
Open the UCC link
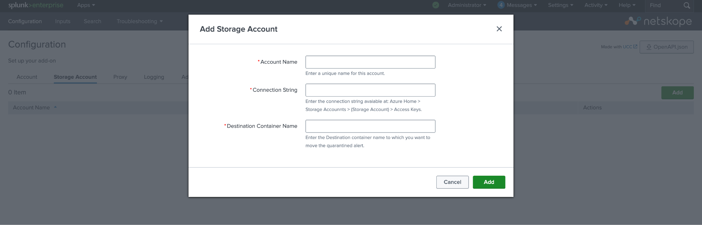(x=627, y=47)
